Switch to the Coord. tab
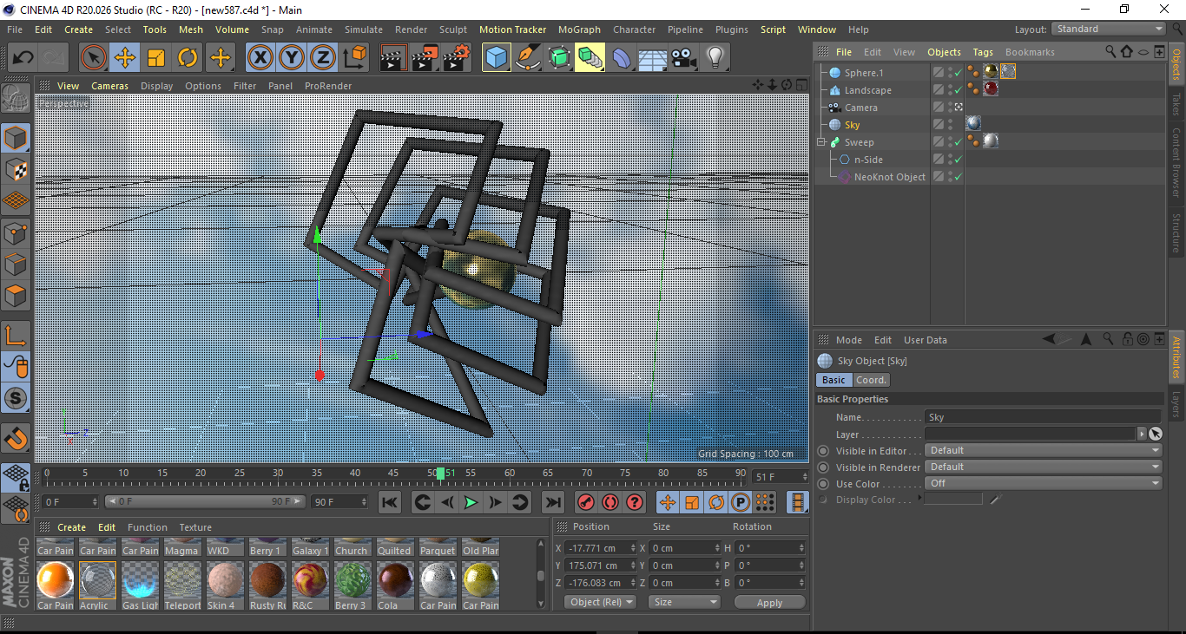This screenshot has height=634, width=1186. [x=871, y=380]
